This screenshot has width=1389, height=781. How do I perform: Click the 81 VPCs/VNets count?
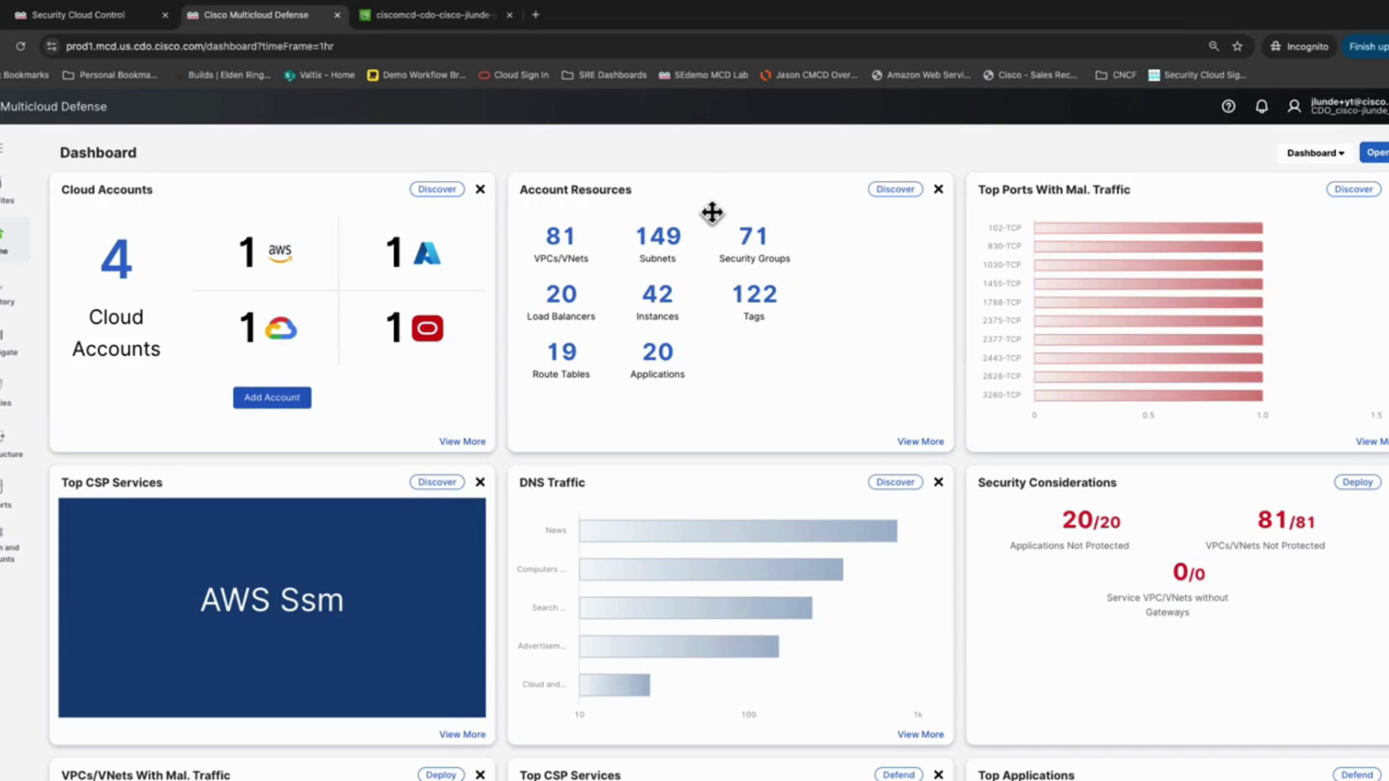[561, 236]
